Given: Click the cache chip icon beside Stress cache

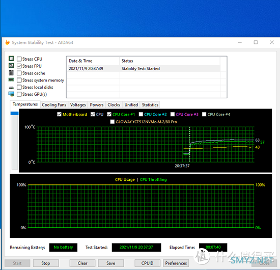Looking at the screenshot, I should [x=11, y=73].
